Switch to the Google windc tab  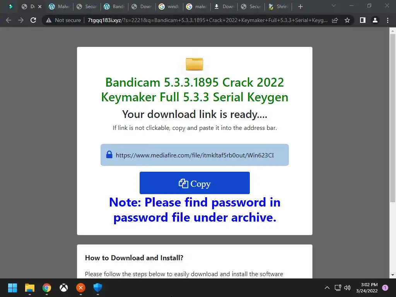click(169, 7)
